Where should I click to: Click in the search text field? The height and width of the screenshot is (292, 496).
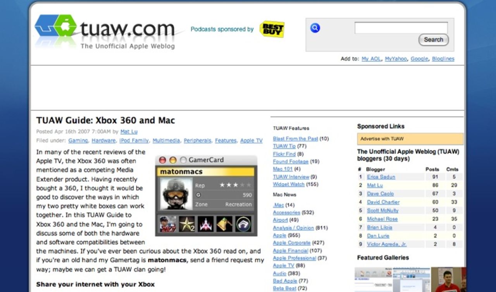401,28
